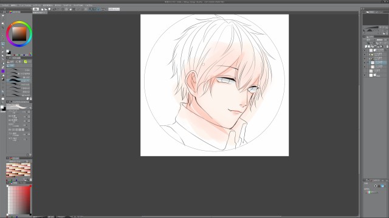Select the purple-highlighted tool in the tool palette
This screenshot has height=218, width=389.
(2, 71)
